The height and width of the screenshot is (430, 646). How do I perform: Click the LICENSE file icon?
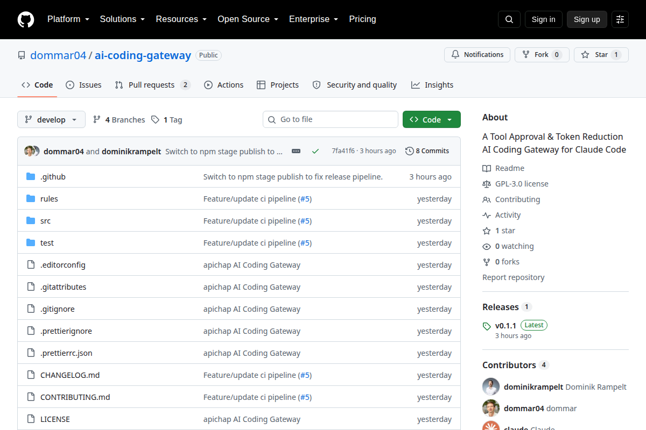pos(31,419)
